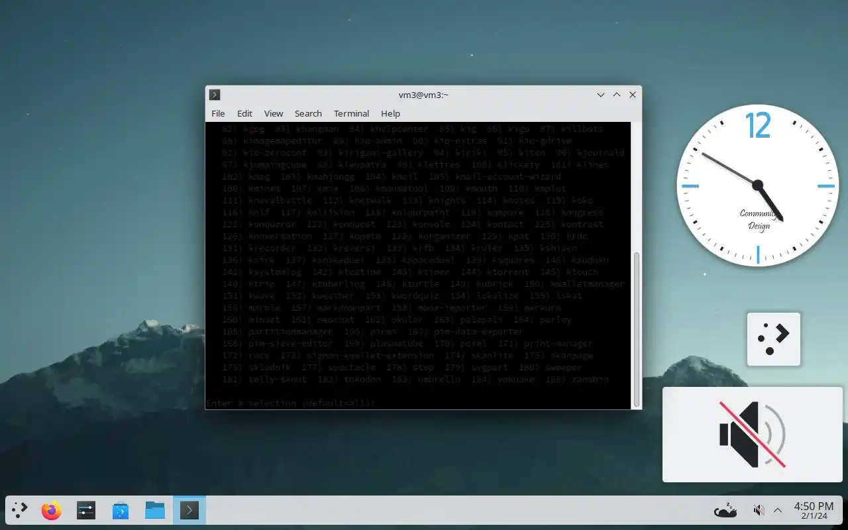Open the Edit menu
The height and width of the screenshot is (530, 848).
pos(244,113)
